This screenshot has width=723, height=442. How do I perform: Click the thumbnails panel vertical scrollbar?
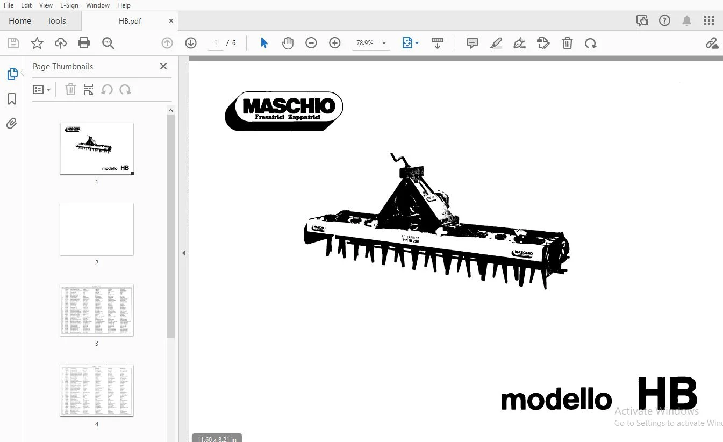point(171,226)
